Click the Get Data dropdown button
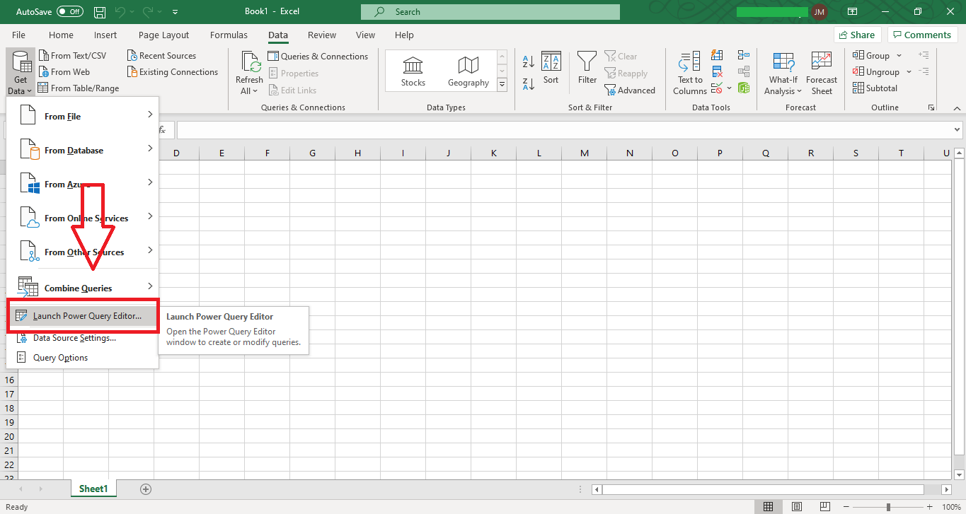The height and width of the screenshot is (514, 966). pos(21,72)
